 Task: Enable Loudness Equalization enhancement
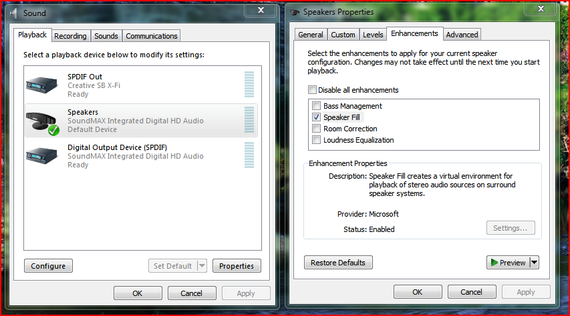(x=316, y=140)
